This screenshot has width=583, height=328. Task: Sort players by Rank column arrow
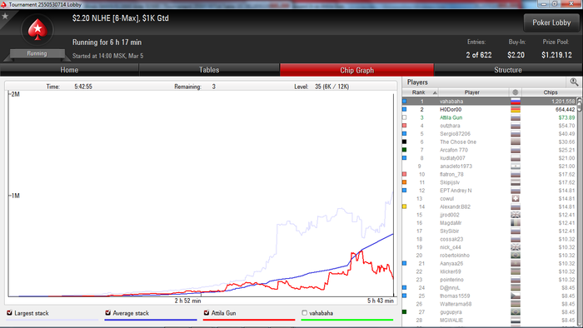coord(435,92)
